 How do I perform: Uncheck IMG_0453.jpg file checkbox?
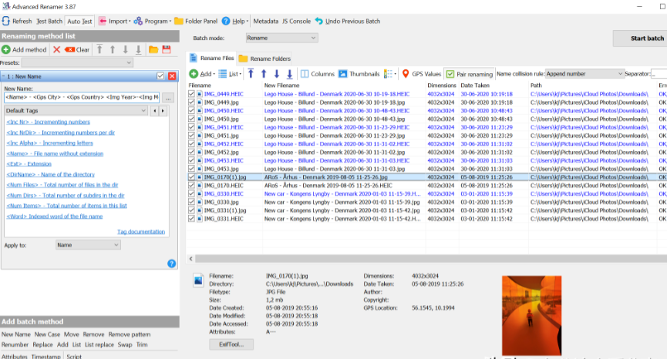(x=191, y=169)
